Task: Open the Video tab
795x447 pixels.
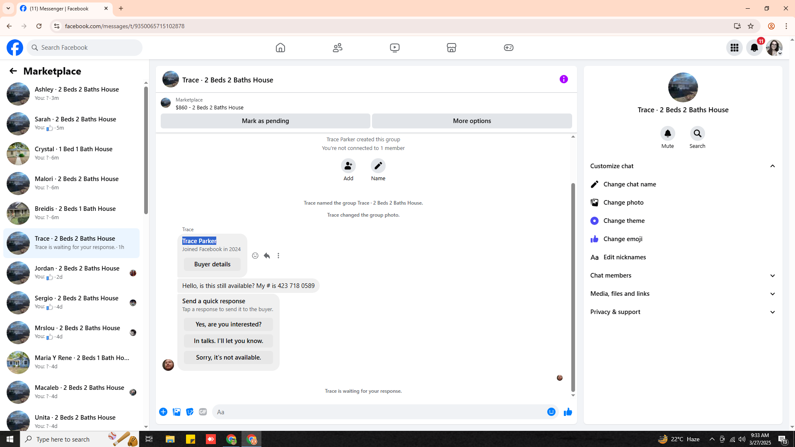Action: [x=395, y=48]
